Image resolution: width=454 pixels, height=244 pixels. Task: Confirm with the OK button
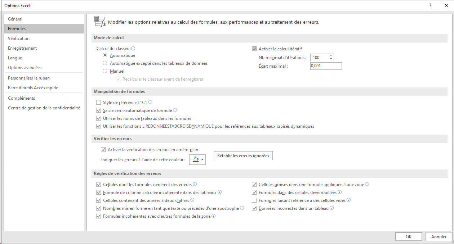409,237
